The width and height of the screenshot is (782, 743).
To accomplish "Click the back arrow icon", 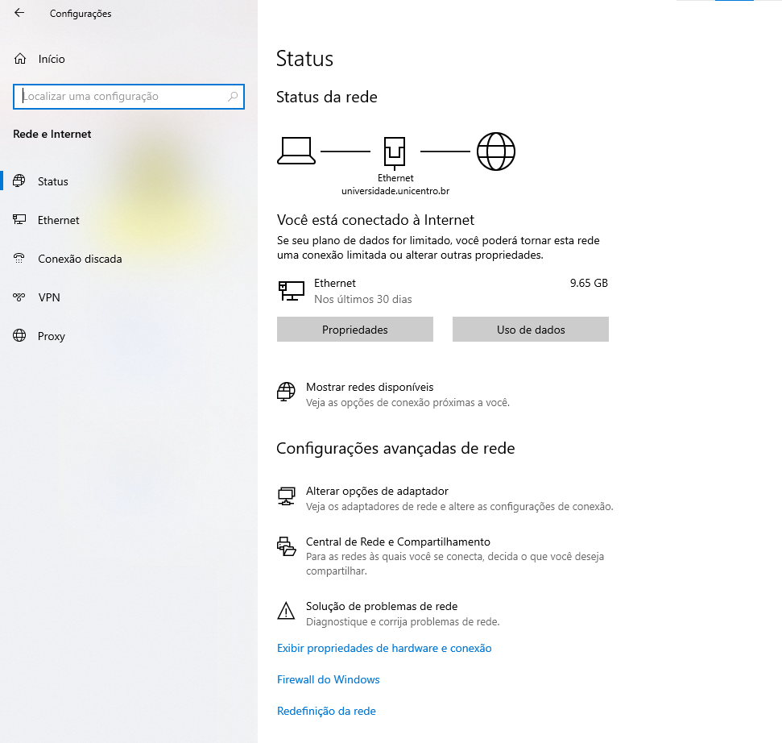I will [19, 13].
